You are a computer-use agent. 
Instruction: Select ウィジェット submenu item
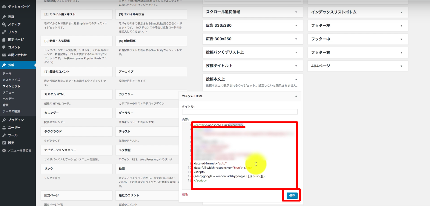[11, 86]
